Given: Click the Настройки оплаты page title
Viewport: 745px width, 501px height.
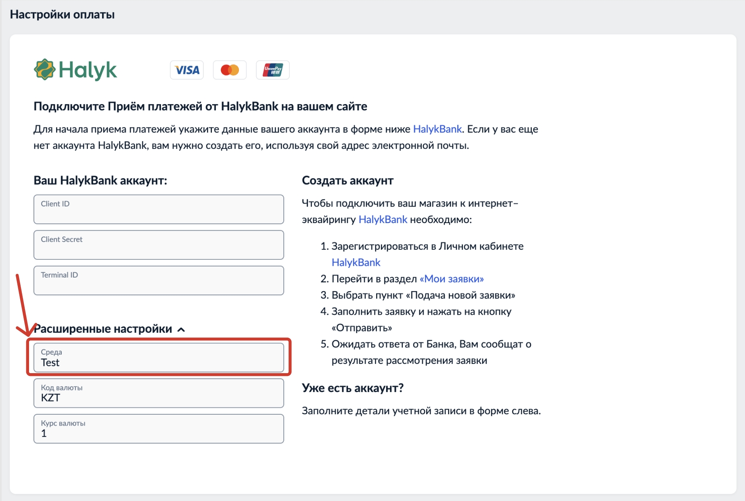Looking at the screenshot, I should (x=62, y=15).
